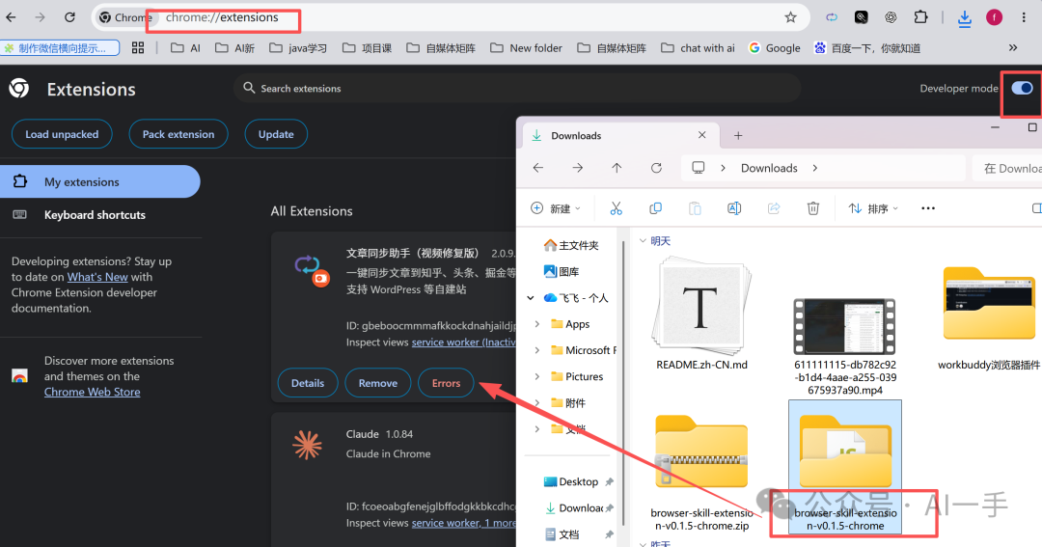View Errors for 文章同步助手 extension
Screen dimensions: 1042x547
tap(446, 383)
